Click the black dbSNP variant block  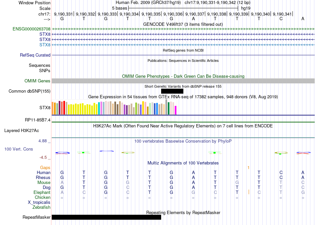(x=172, y=91)
